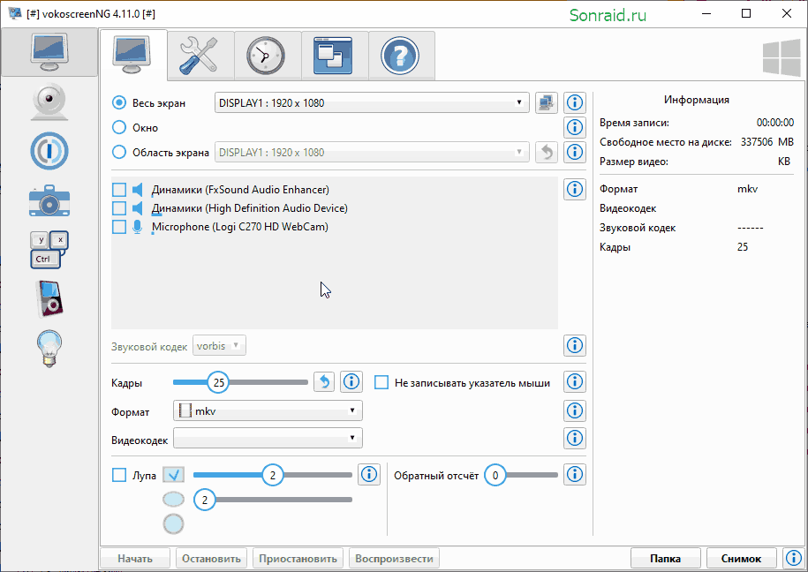Show info for Окно option
This screenshot has height=572, width=808.
pos(575,127)
